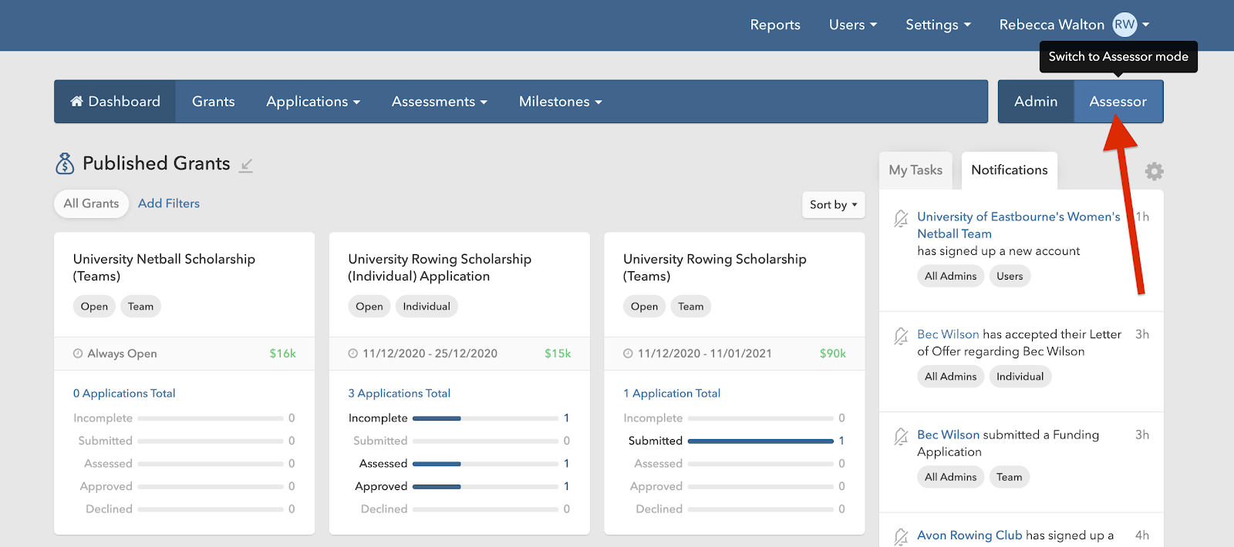This screenshot has width=1234, height=547.
Task: Click the bell icon beside the Funding Application notification
Action: [x=901, y=437]
